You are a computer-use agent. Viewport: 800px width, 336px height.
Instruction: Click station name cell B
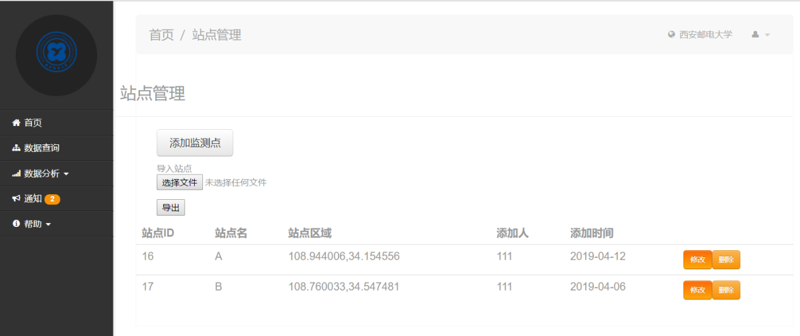219,287
